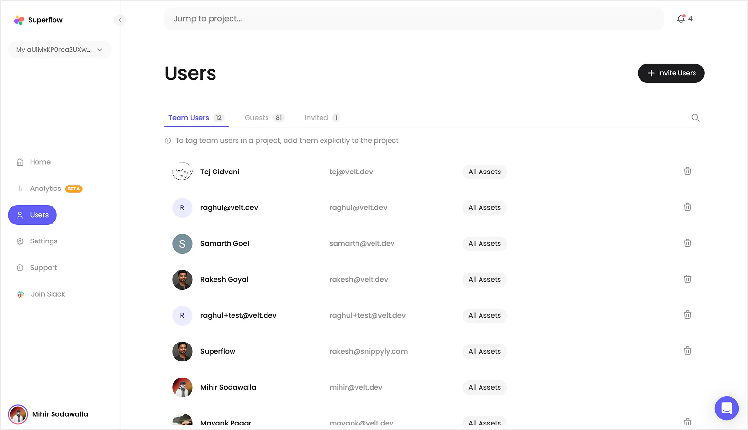Select the Users sidebar button
The image size is (748, 430).
click(33, 215)
